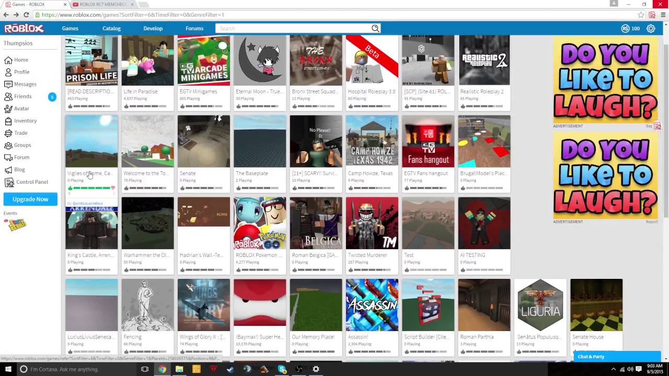Click Thumpsios username in sidebar
669x376 pixels.
18,43
